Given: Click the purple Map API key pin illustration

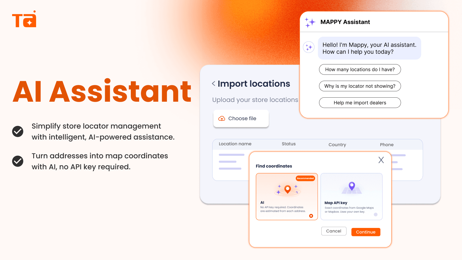Looking at the screenshot, I should pyautogui.click(x=352, y=186).
